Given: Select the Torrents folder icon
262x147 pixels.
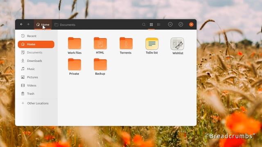Looking at the screenshot, I should (126, 43).
